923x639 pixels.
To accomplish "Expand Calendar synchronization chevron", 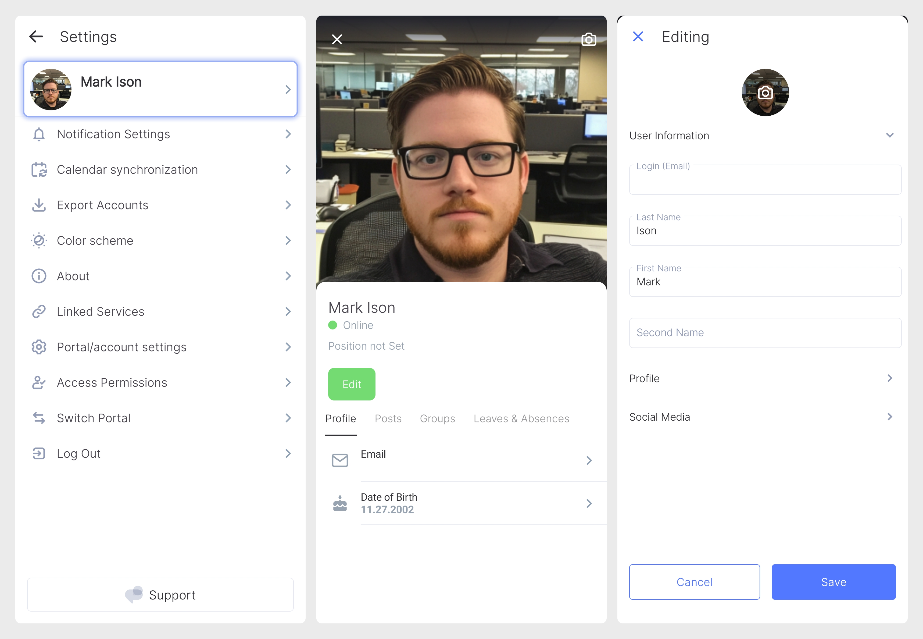I will [x=288, y=170].
